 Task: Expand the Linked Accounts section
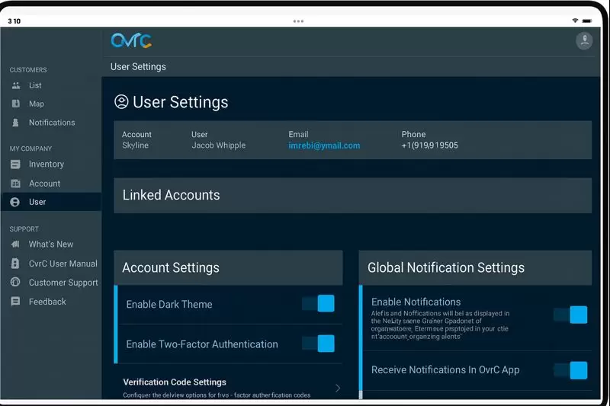(352, 196)
